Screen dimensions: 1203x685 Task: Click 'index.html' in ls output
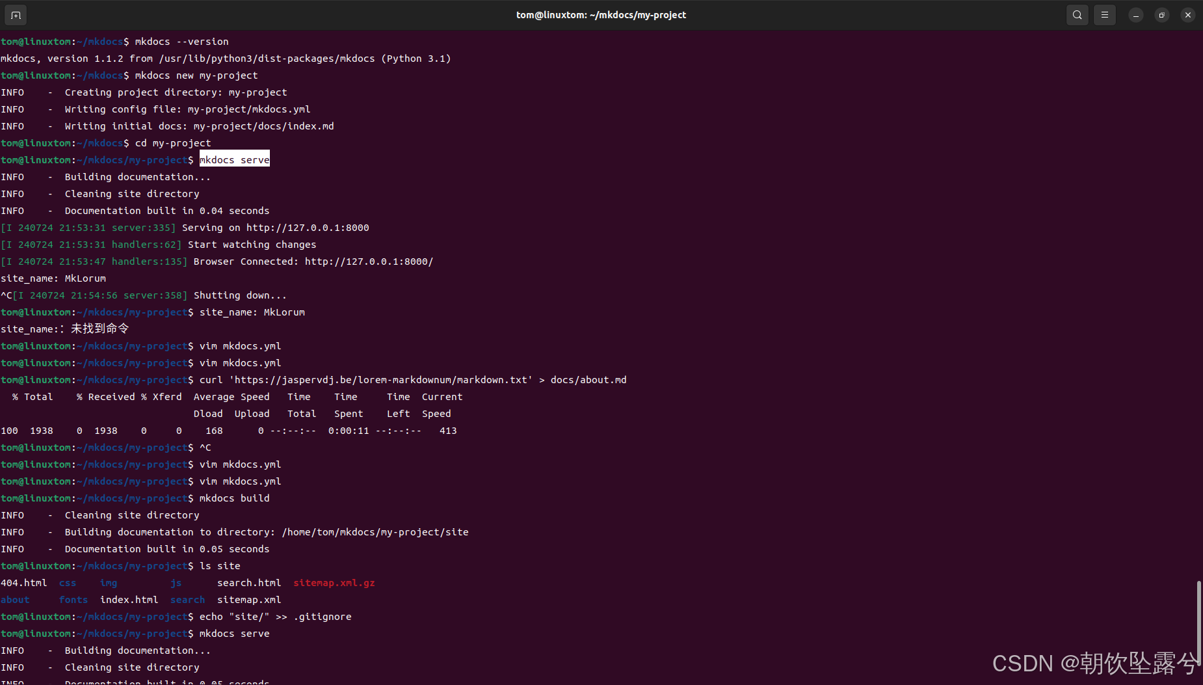tap(129, 600)
